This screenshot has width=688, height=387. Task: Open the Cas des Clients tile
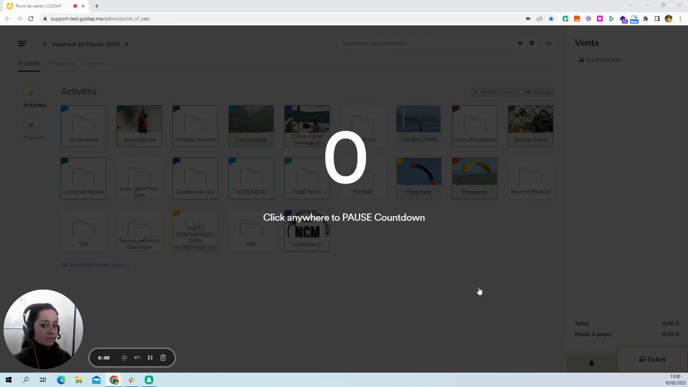(x=419, y=126)
